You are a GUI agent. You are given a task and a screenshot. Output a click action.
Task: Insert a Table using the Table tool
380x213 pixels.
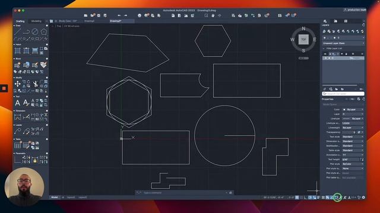18,146
